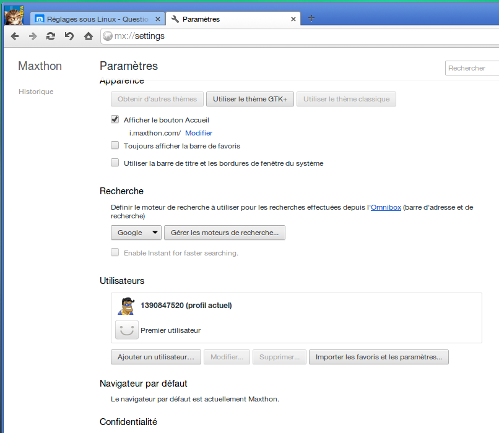Reload the page with refresh icon
The image size is (499, 433).
pyautogui.click(x=51, y=36)
